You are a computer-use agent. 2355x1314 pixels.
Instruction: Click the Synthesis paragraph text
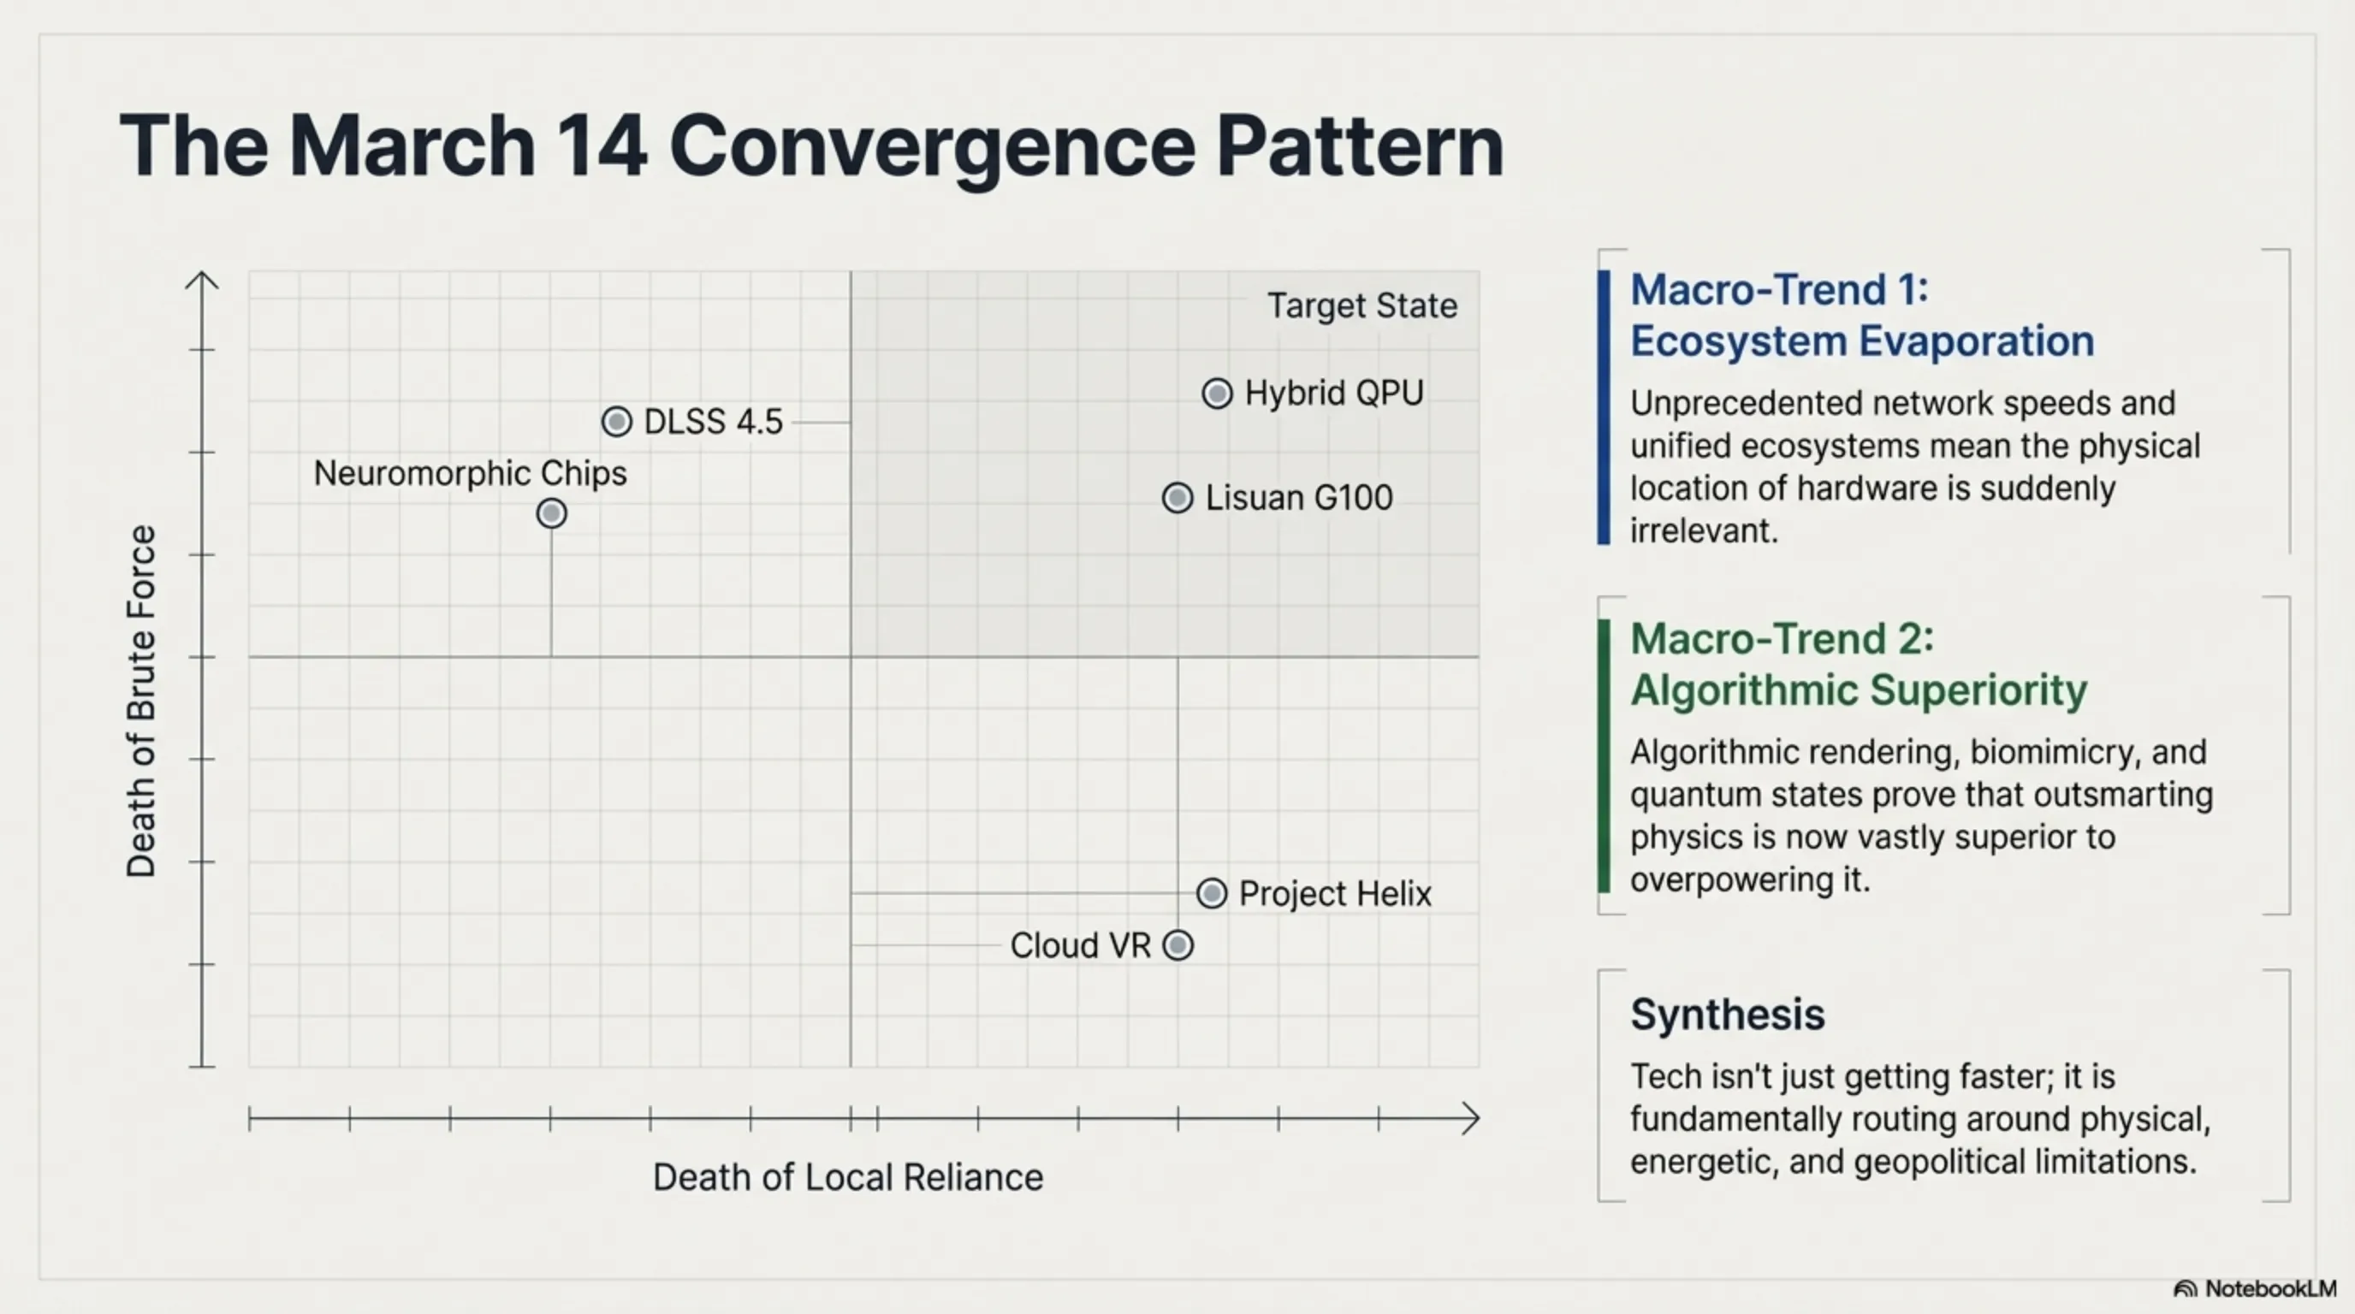[1919, 1118]
